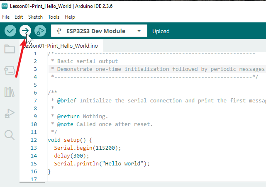Click line number 12 in the gutter
Image resolution: width=266 pixels, height=187 pixels.
(34, 140)
